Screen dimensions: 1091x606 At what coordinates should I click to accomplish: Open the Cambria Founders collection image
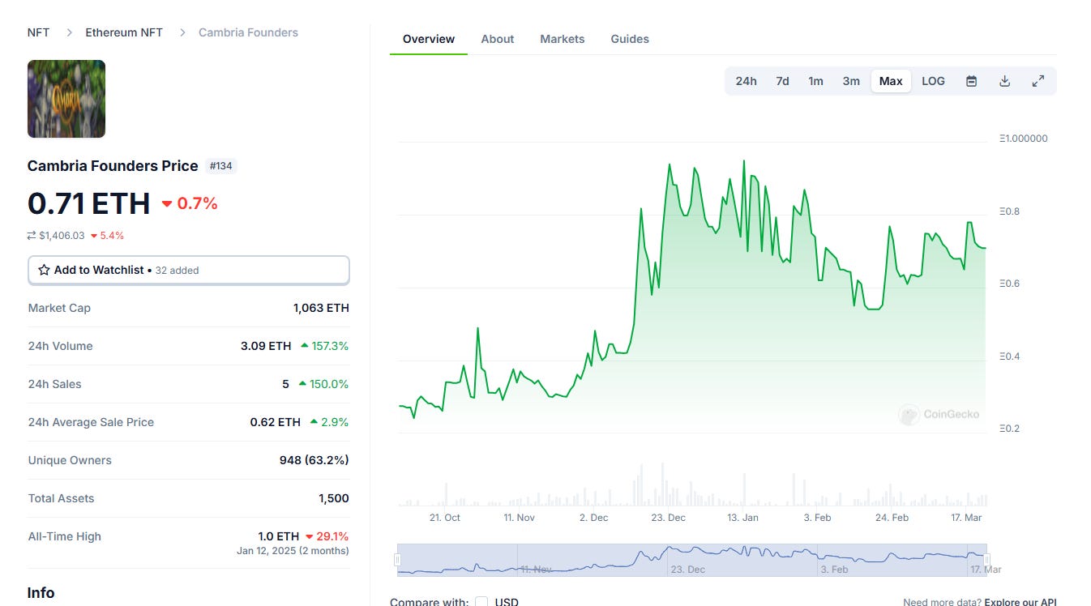pyautogui.click(x=66, y=99)
